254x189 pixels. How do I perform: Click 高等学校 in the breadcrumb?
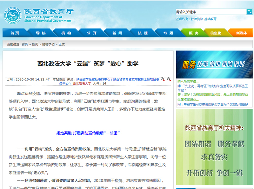[x=48, y=45]
